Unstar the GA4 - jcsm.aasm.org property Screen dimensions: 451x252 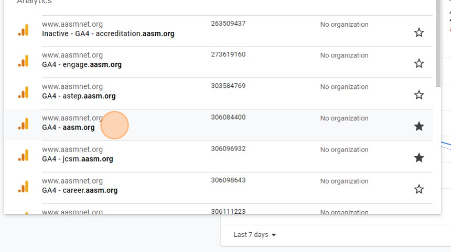click(419, 158)
